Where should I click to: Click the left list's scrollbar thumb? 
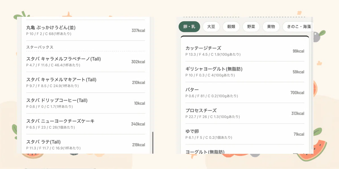(x=153, y=143)
